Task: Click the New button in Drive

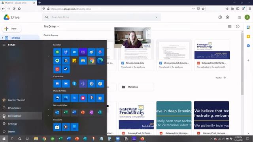Action: [11, 29]
